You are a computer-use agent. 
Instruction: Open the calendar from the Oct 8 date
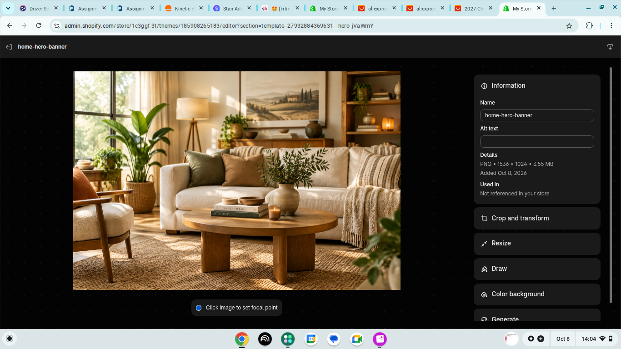click(563, 339)
